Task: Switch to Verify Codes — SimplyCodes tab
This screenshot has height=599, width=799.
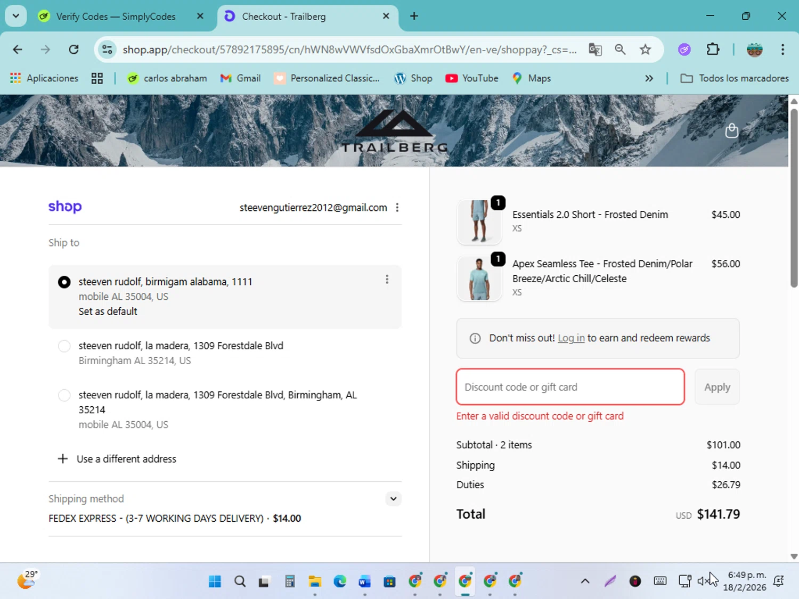Action: pyautogui.click(x=116, y=17)
